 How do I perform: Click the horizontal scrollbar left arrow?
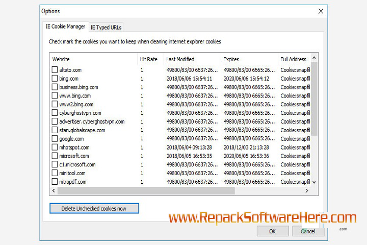coord(54,190)
